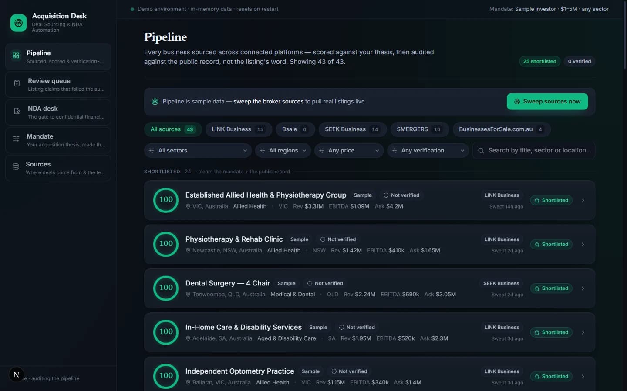Click Aged & Disability Care sector text

(287, 338)
